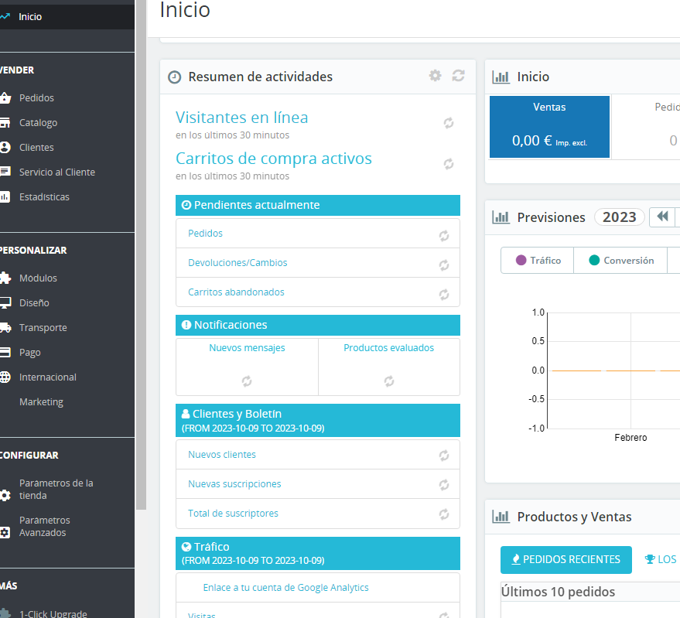Click the Pendientes actualmente section header
This screenshot has width=680, height=618.
pos(318,205)
